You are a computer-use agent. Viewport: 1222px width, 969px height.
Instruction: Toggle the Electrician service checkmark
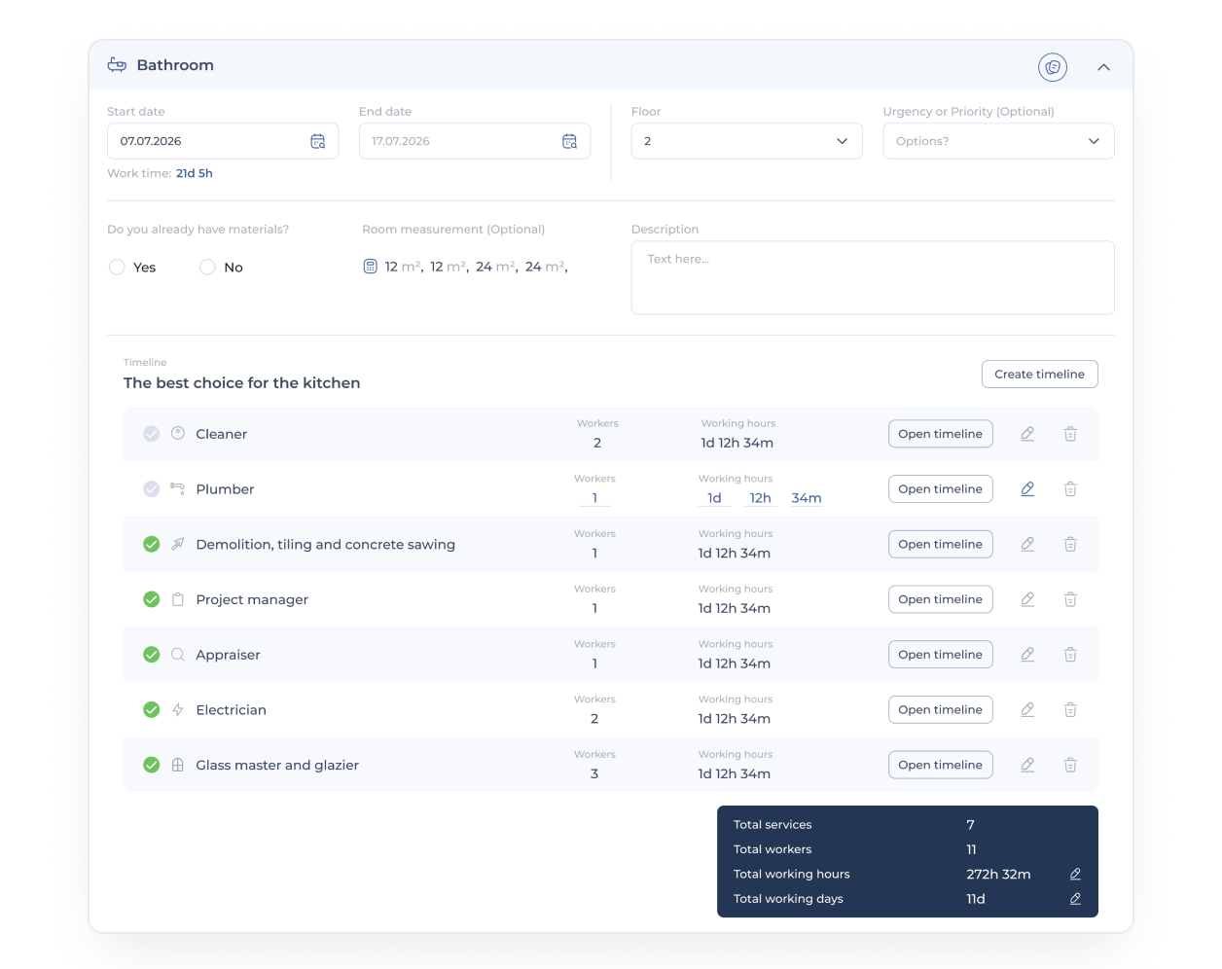click(152, 710)
